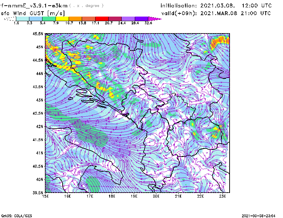Click latitude label 39.5N
Screen dimensions: 283x218
[38, 193]
